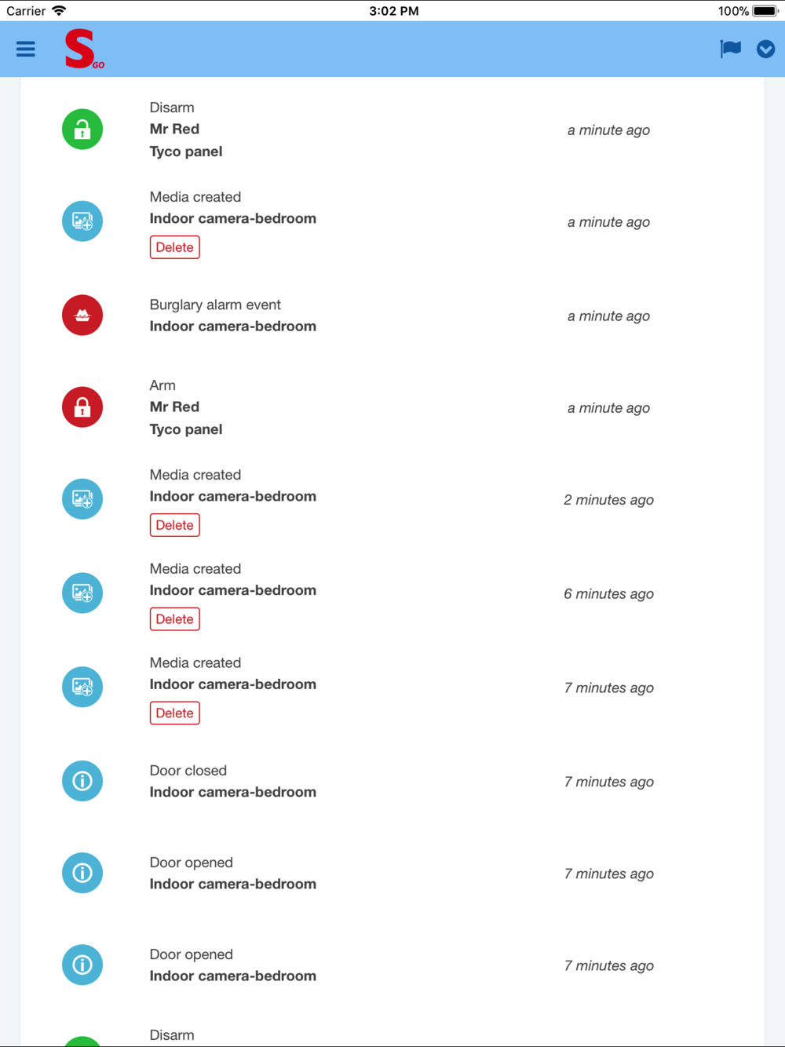This screenshot has width=785, height=1047.
Task: Tap the info icon of the last Door opened event
Action: click(82, 965)
